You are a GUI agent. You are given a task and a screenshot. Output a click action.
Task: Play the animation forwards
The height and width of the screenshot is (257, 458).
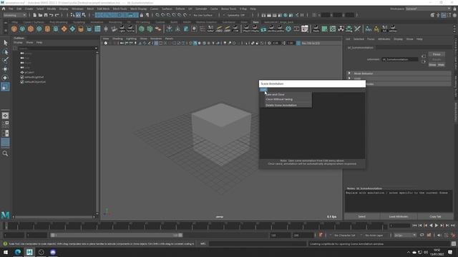click(x=436, y=226)
